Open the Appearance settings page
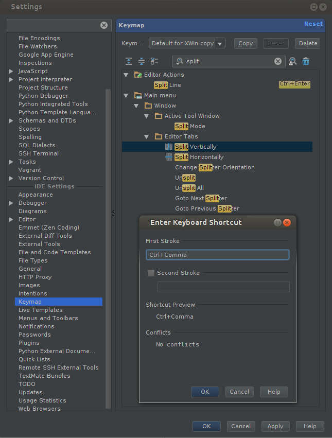The width and height of the screenshot is (332, 438). 36,195
